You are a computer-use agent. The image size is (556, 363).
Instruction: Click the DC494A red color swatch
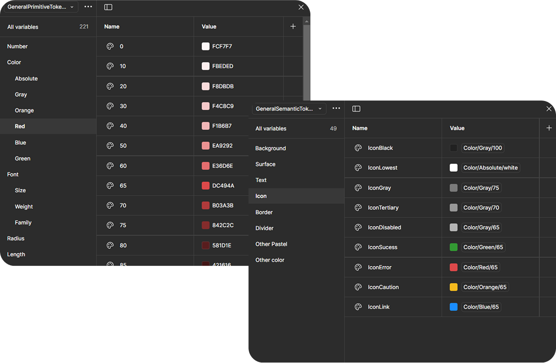pyautogui.click(x=206, y=185)
